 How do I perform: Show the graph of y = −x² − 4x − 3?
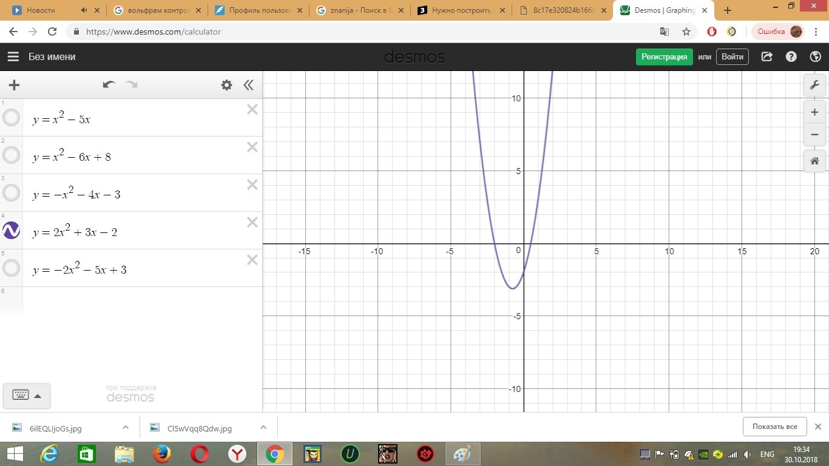tap(12, 192)
